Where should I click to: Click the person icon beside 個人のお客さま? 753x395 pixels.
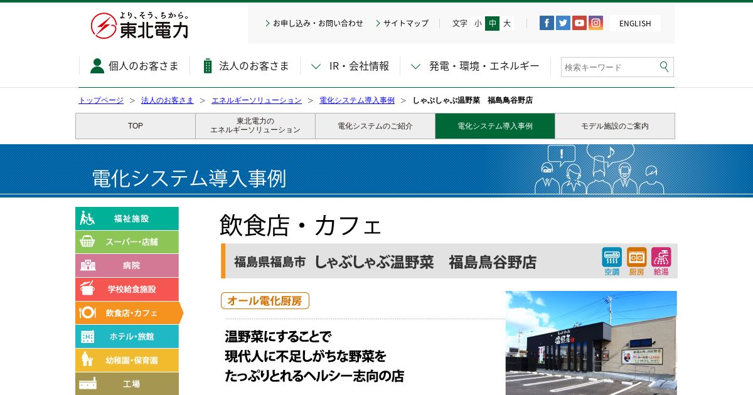(97, 66)
